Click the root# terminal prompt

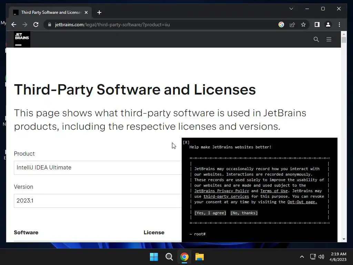(x=198, y=234)
